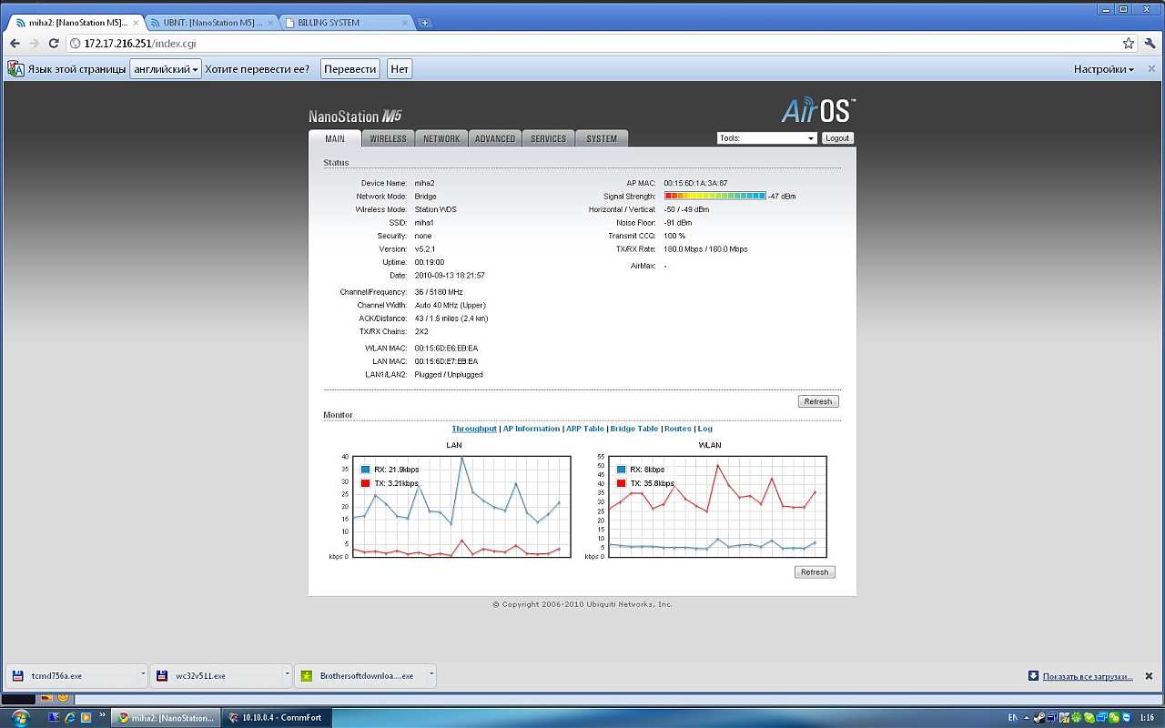Close the UBNT NanoStation tab
The image size is (1165, 728).
coord(270,23)
